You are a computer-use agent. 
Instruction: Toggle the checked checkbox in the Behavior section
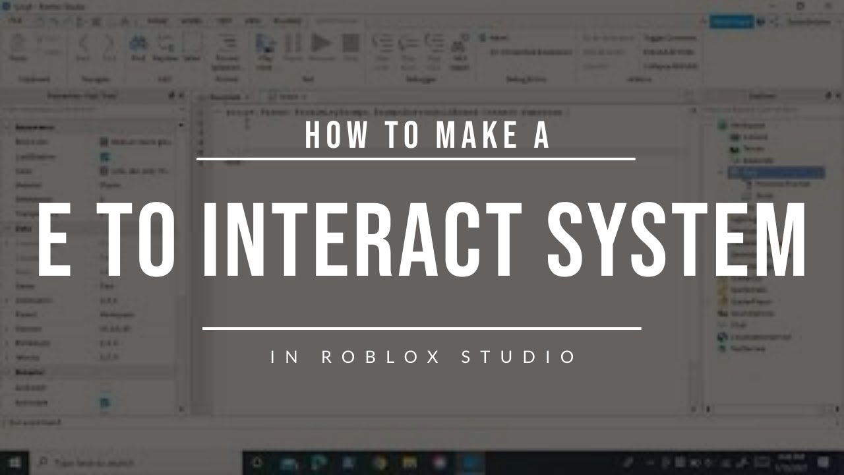[x=105, y=402]
